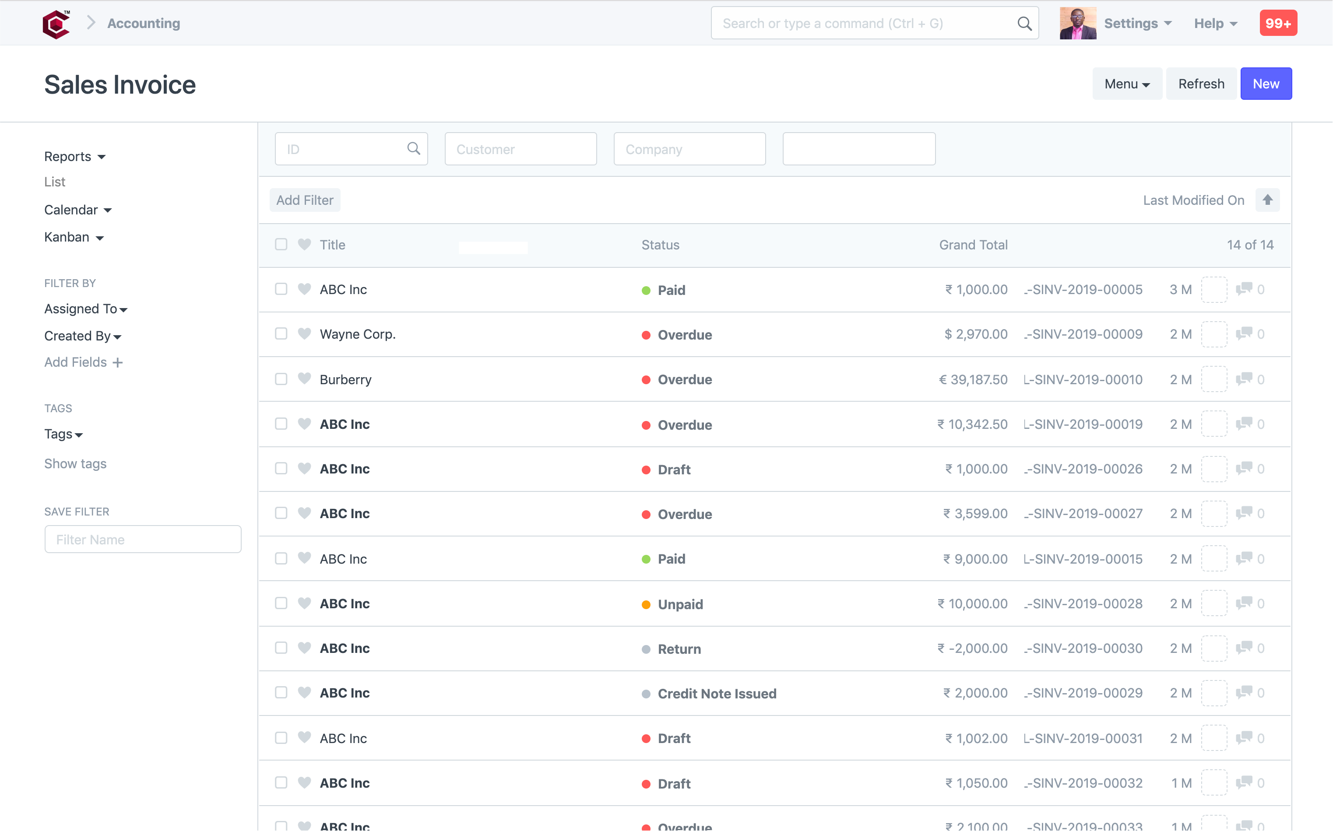Expand the Menu dropdown button
Image resolution: width=1333 pixels, height=831 pixels.
[x=1127, y=84]
